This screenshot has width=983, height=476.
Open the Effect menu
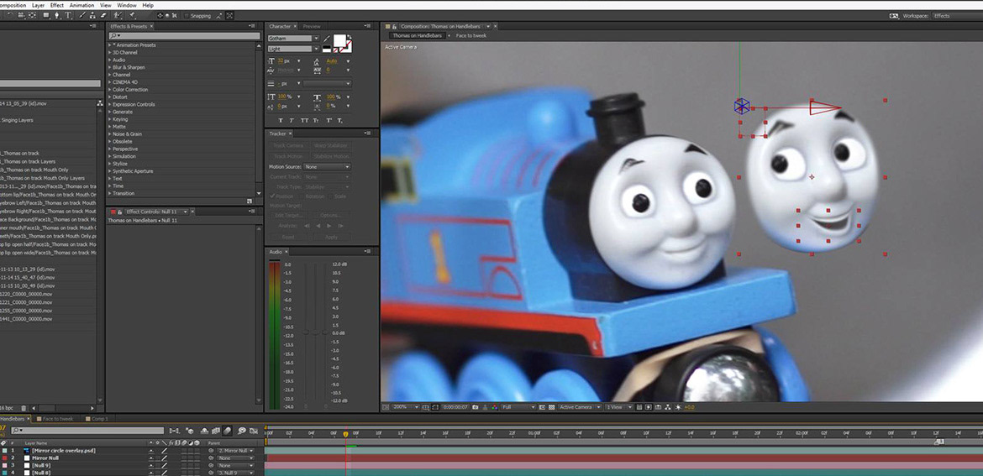pyautogui.click(x=57, y=5)
